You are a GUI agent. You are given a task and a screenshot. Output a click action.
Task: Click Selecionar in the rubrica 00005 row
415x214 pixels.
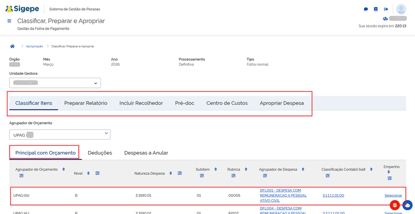(393, 196)
